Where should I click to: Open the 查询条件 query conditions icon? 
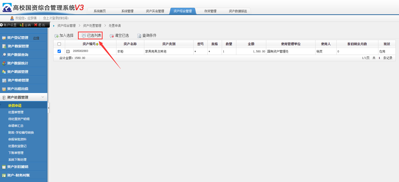click(139, 36)
